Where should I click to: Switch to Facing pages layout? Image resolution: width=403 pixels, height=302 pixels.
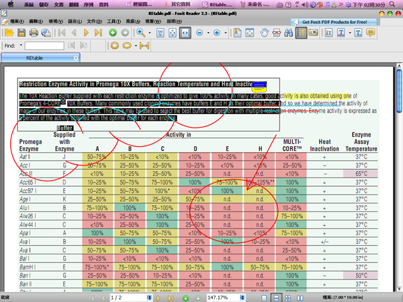(300, 298)
